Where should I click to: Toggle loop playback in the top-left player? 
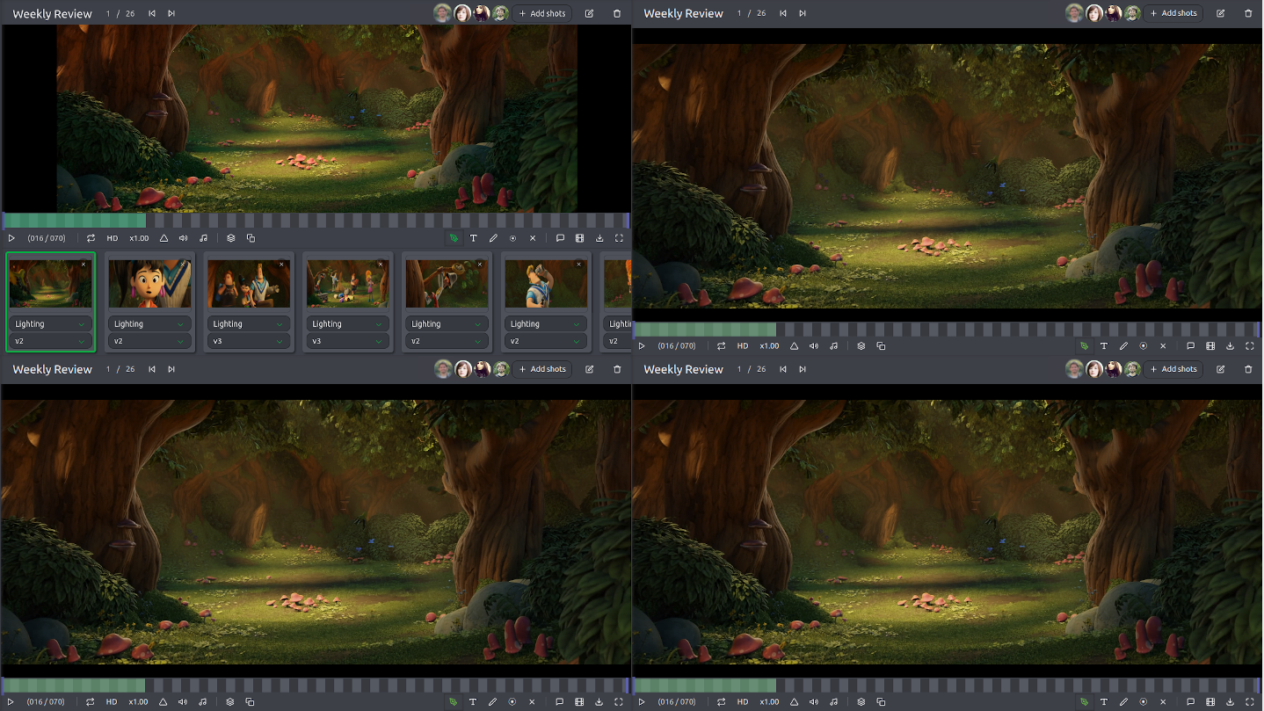click(x=91, y=238)
